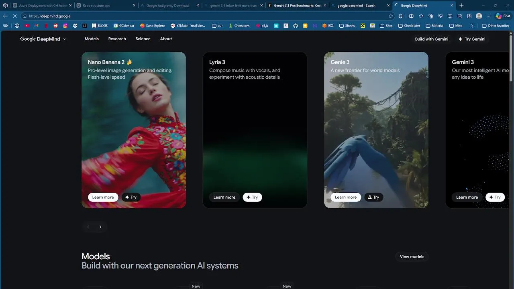
Task: Switch to google deepmind Search tab
Action: 361,6
